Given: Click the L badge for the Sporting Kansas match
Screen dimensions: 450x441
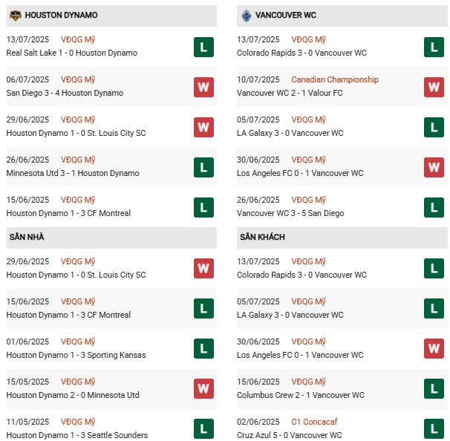Looking at the screenshot, I should coord(203,349).
